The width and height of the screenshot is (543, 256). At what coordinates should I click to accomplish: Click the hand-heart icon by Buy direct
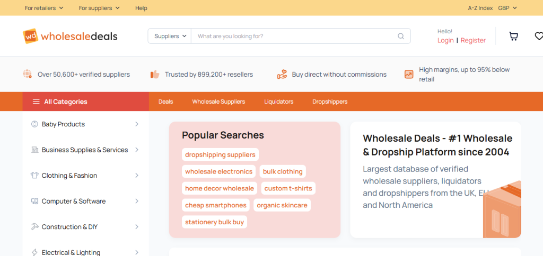pyautogui.click(x=282, y=74)
